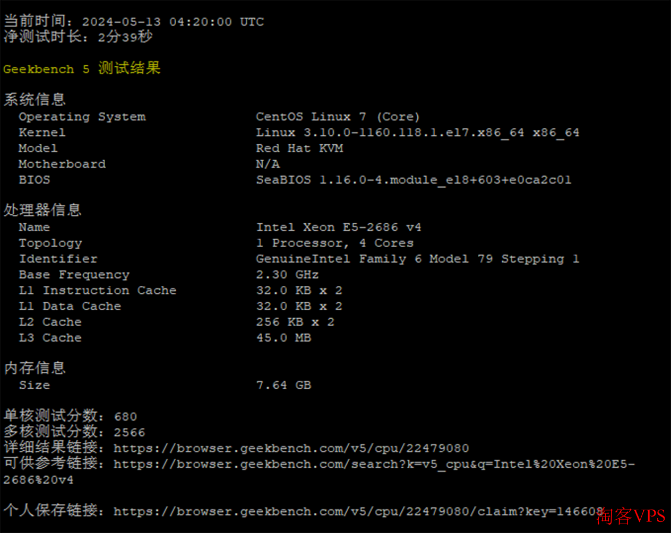Select the single-core score 680

tap(126, 416)
